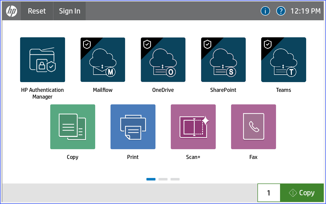Open the help question mark icon
Image resolution: width=326 pixels, height=204 pixels.
click(x=281, y=11)
